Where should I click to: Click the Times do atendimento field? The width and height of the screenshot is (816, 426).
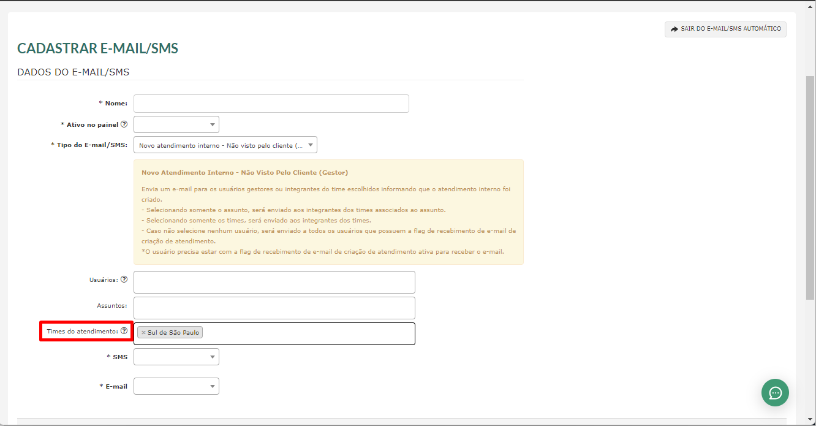click(274, 333)
